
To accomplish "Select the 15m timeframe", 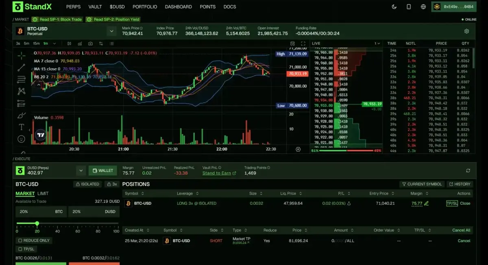I will (36, 43).
